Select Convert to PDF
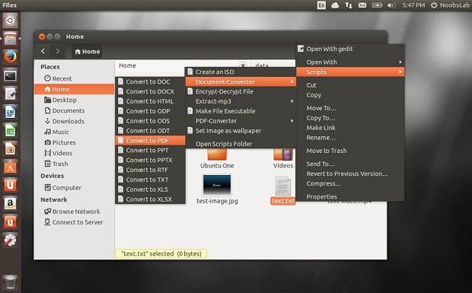The height and width of the screenshot is (293, 472). pyautogui.click(x=150, y=141)
